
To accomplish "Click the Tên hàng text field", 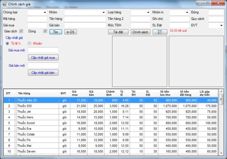I will coord(85,19).
